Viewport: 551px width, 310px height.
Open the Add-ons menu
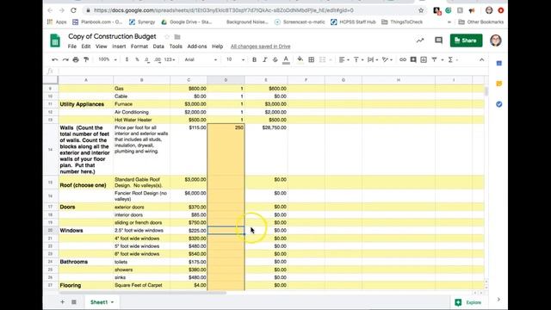(197, 46)
